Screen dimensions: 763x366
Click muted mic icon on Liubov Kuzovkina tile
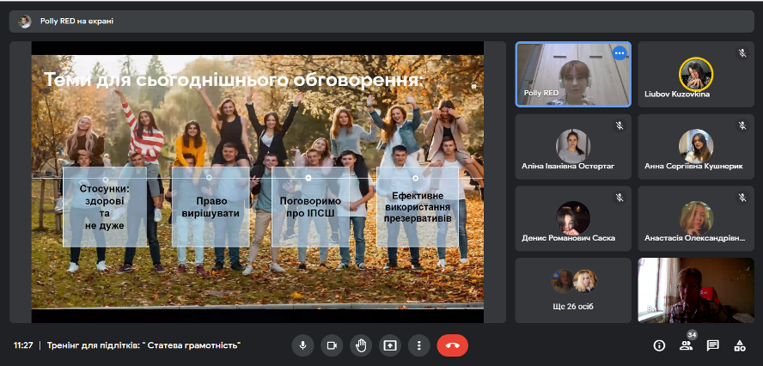coord(742,53)
